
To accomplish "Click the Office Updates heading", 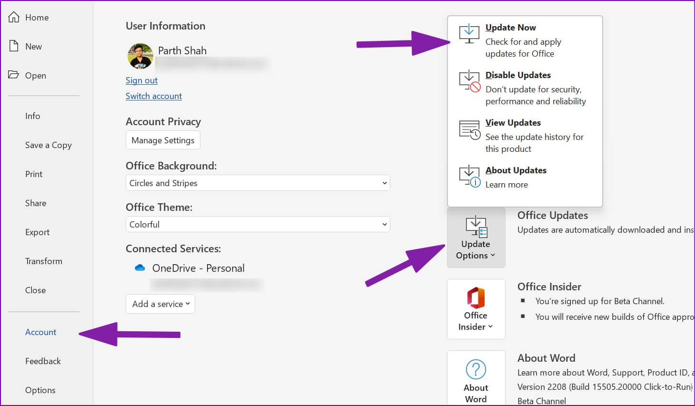I will pyautogui.click(x=553, y=215).
